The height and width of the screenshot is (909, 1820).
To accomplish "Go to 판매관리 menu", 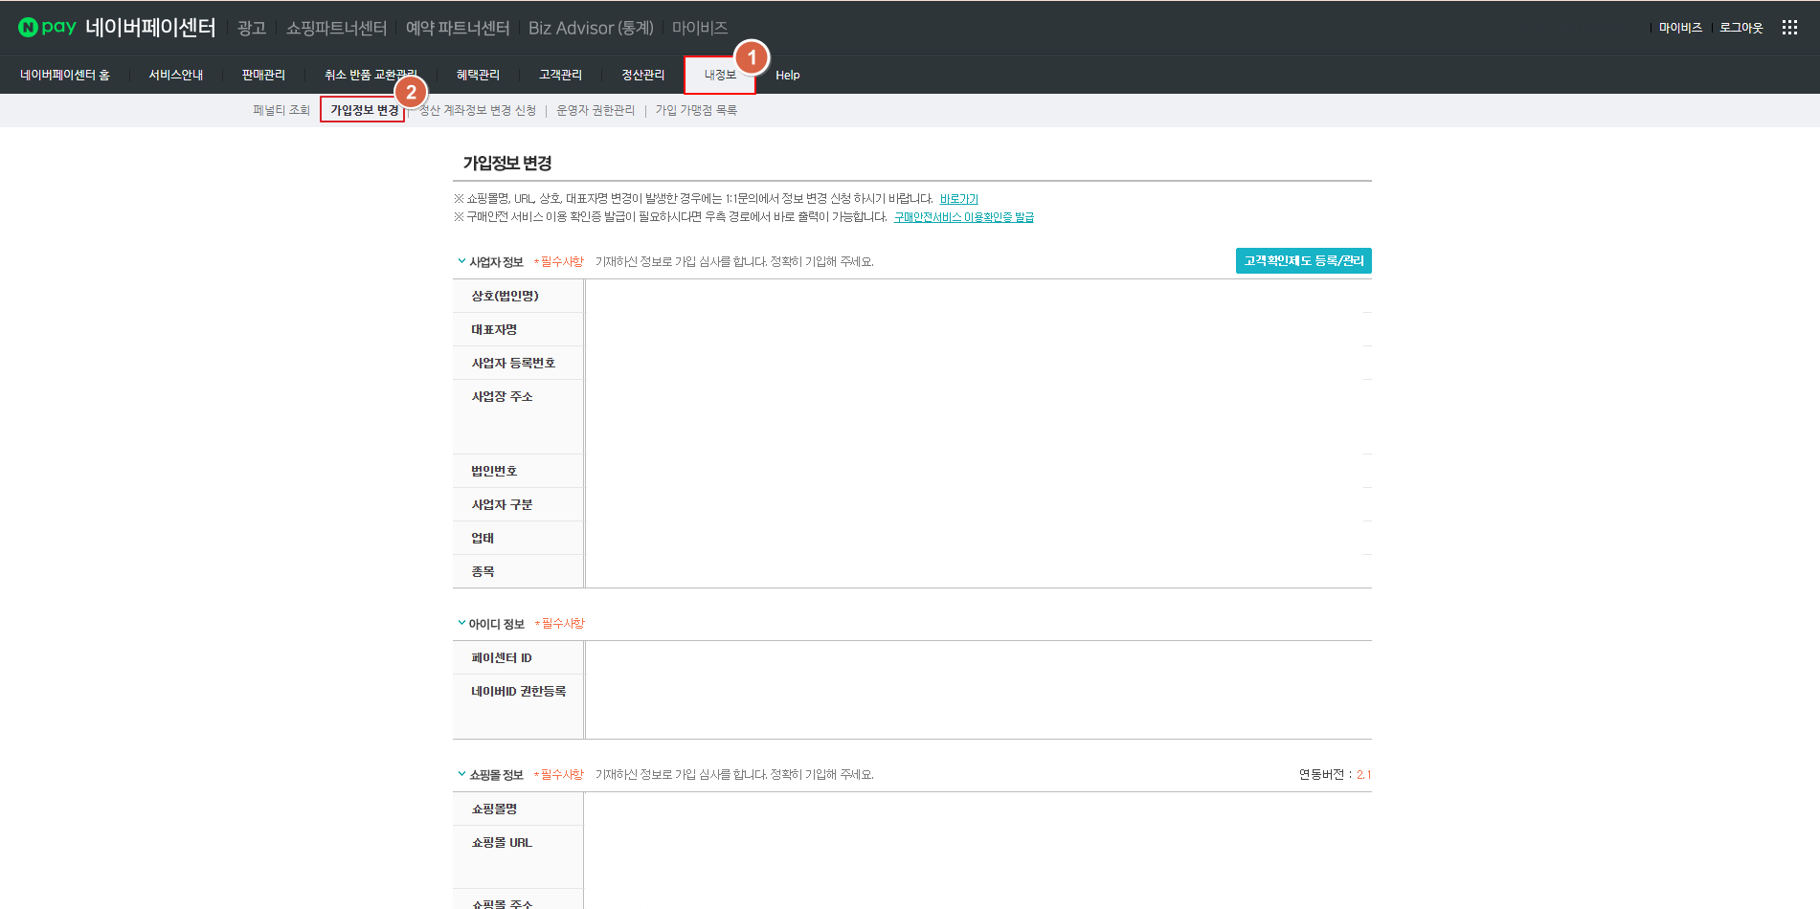I will click(x=263, y=75).
